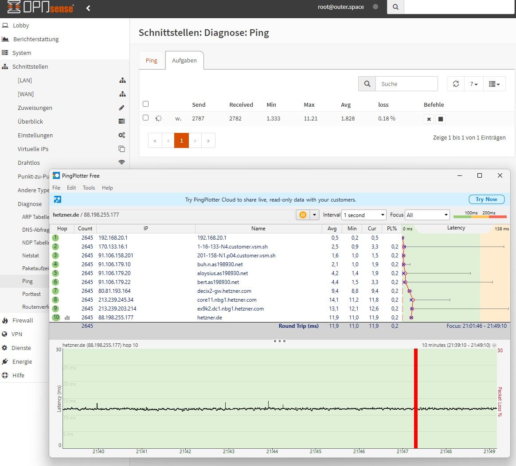Open the column selection dropdown
This screenshot has width=516, height=466.
click(494, 84)
